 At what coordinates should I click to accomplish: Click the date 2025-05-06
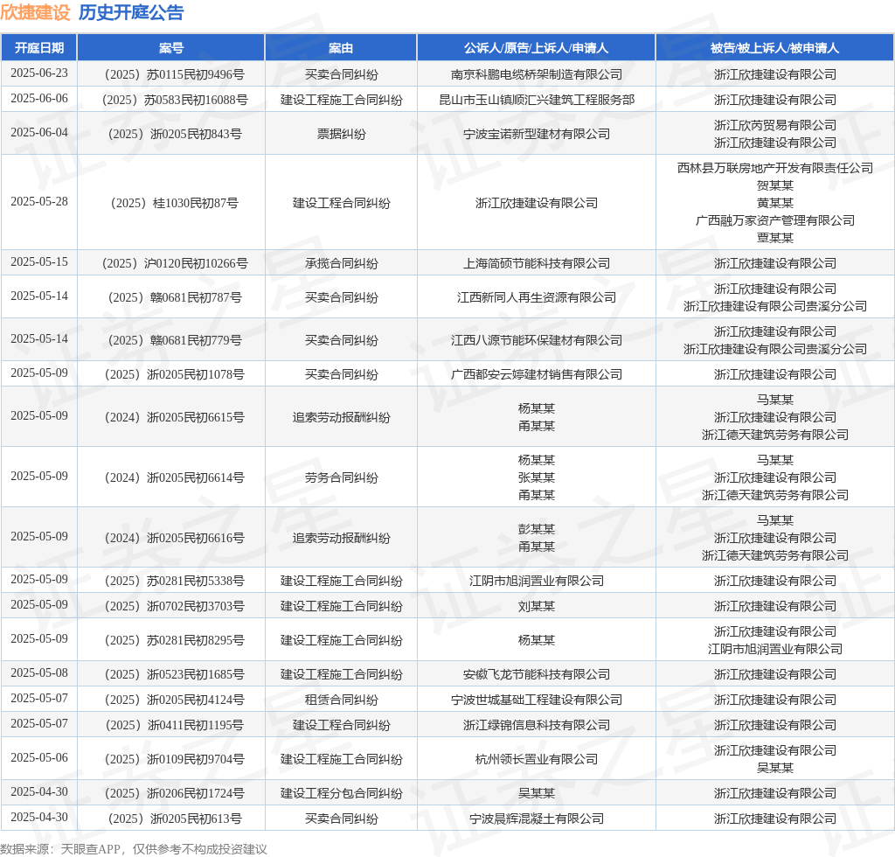point(38,757)
